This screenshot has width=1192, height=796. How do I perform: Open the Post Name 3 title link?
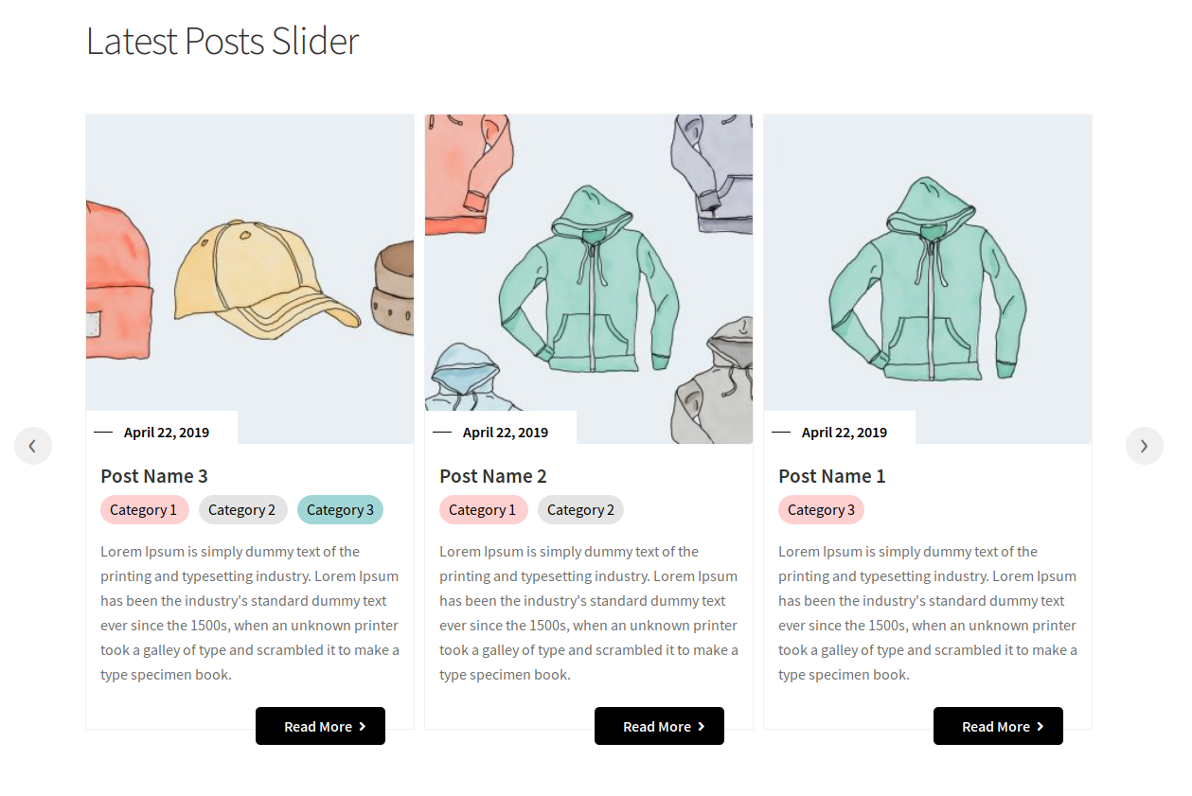[154, 476]
